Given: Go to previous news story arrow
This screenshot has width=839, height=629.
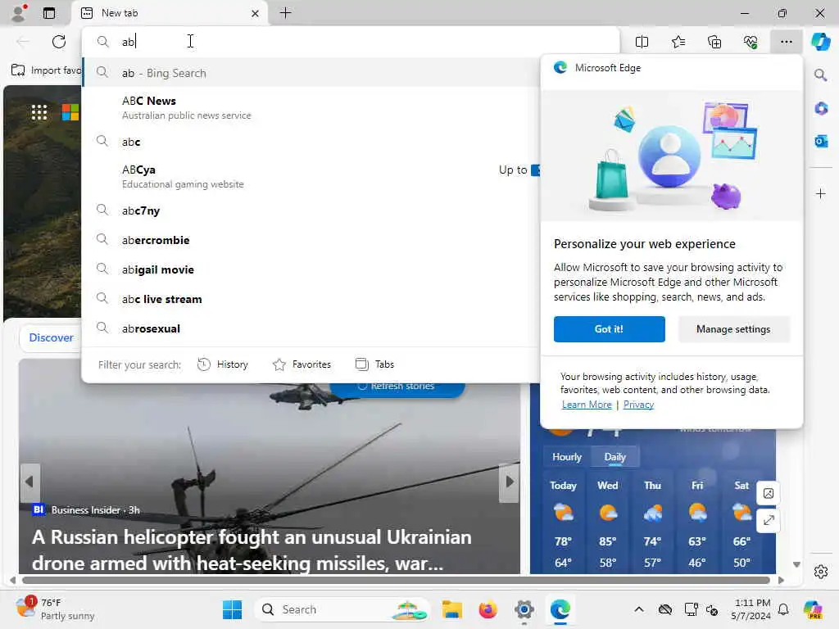Looking at the screenshot, I should [x=29, y=482].
